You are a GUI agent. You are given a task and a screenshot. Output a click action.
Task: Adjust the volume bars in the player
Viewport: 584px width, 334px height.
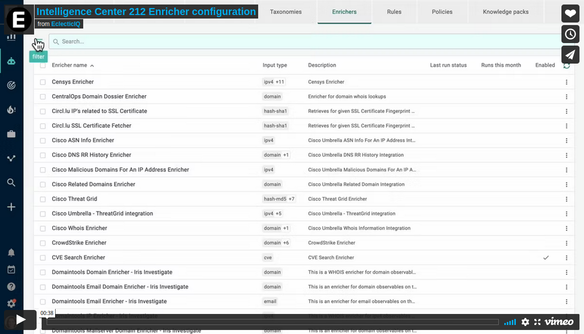click(x=510, y=322)
